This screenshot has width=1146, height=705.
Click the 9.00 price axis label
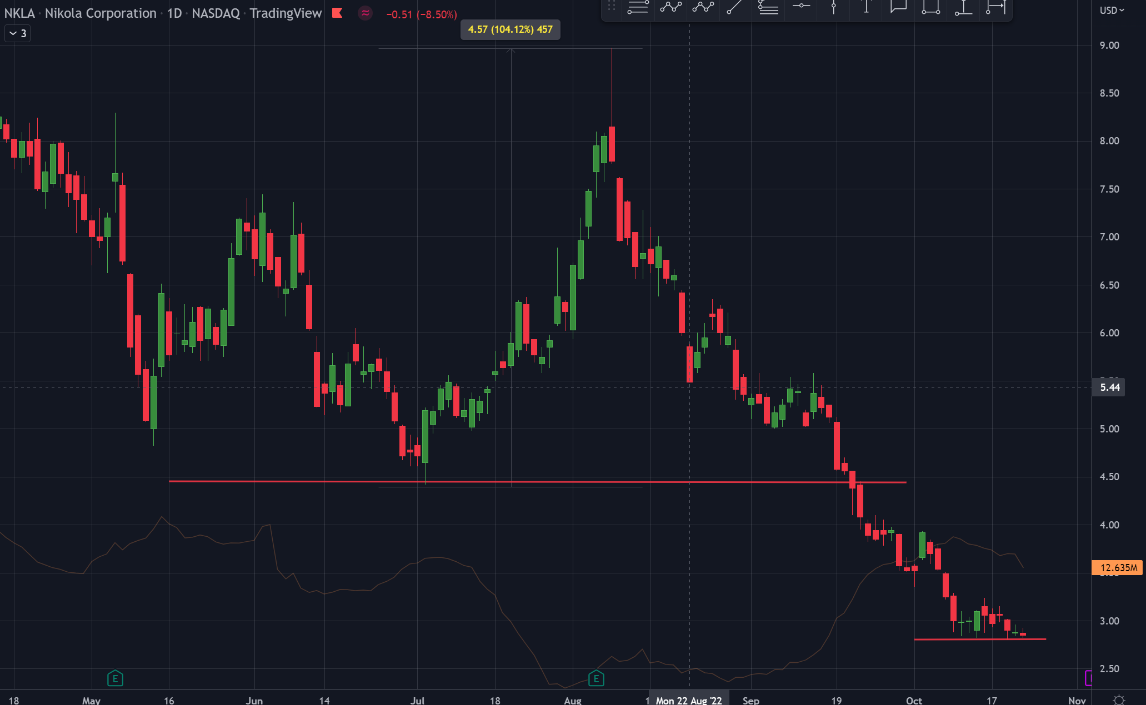click(x=1109, y=46)
